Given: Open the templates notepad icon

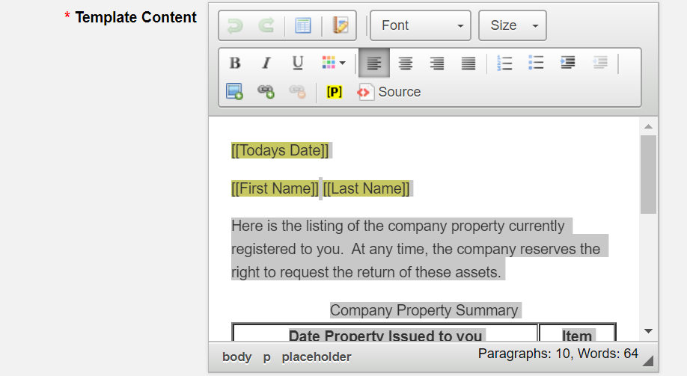Looking at the screenshot, I should tap(340, 25).
